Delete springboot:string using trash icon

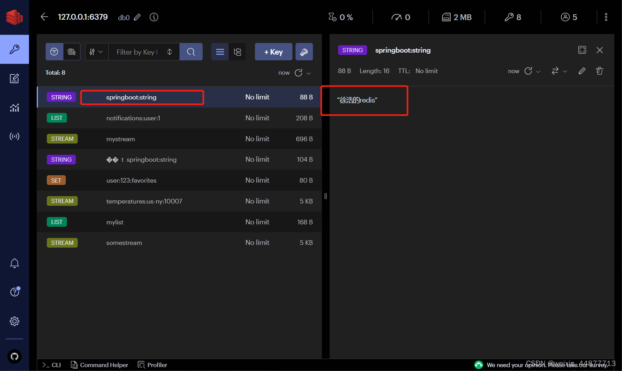[599, 71]
